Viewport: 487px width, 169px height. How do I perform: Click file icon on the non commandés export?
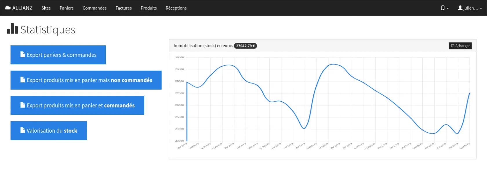click(x=23, y=80)
